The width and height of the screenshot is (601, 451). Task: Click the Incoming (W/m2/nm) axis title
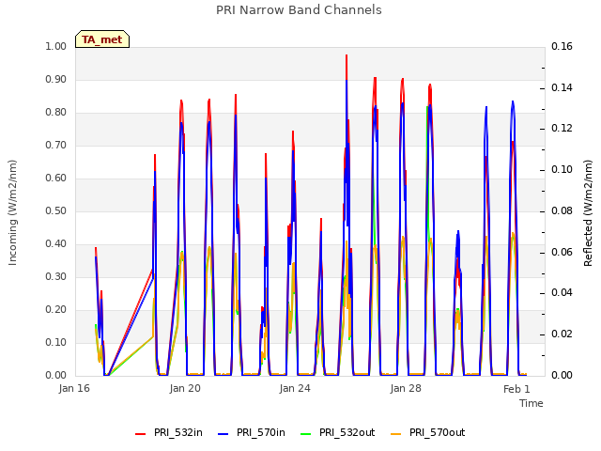point(12,212)
